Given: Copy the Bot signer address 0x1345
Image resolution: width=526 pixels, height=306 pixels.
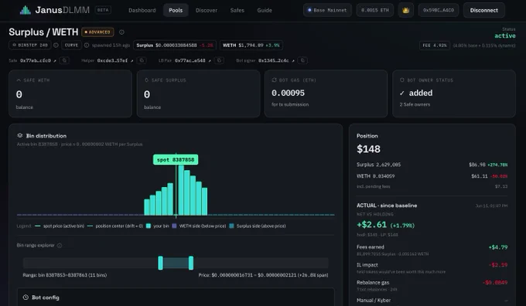Looking at the screenshot, I should coord(302,60).
